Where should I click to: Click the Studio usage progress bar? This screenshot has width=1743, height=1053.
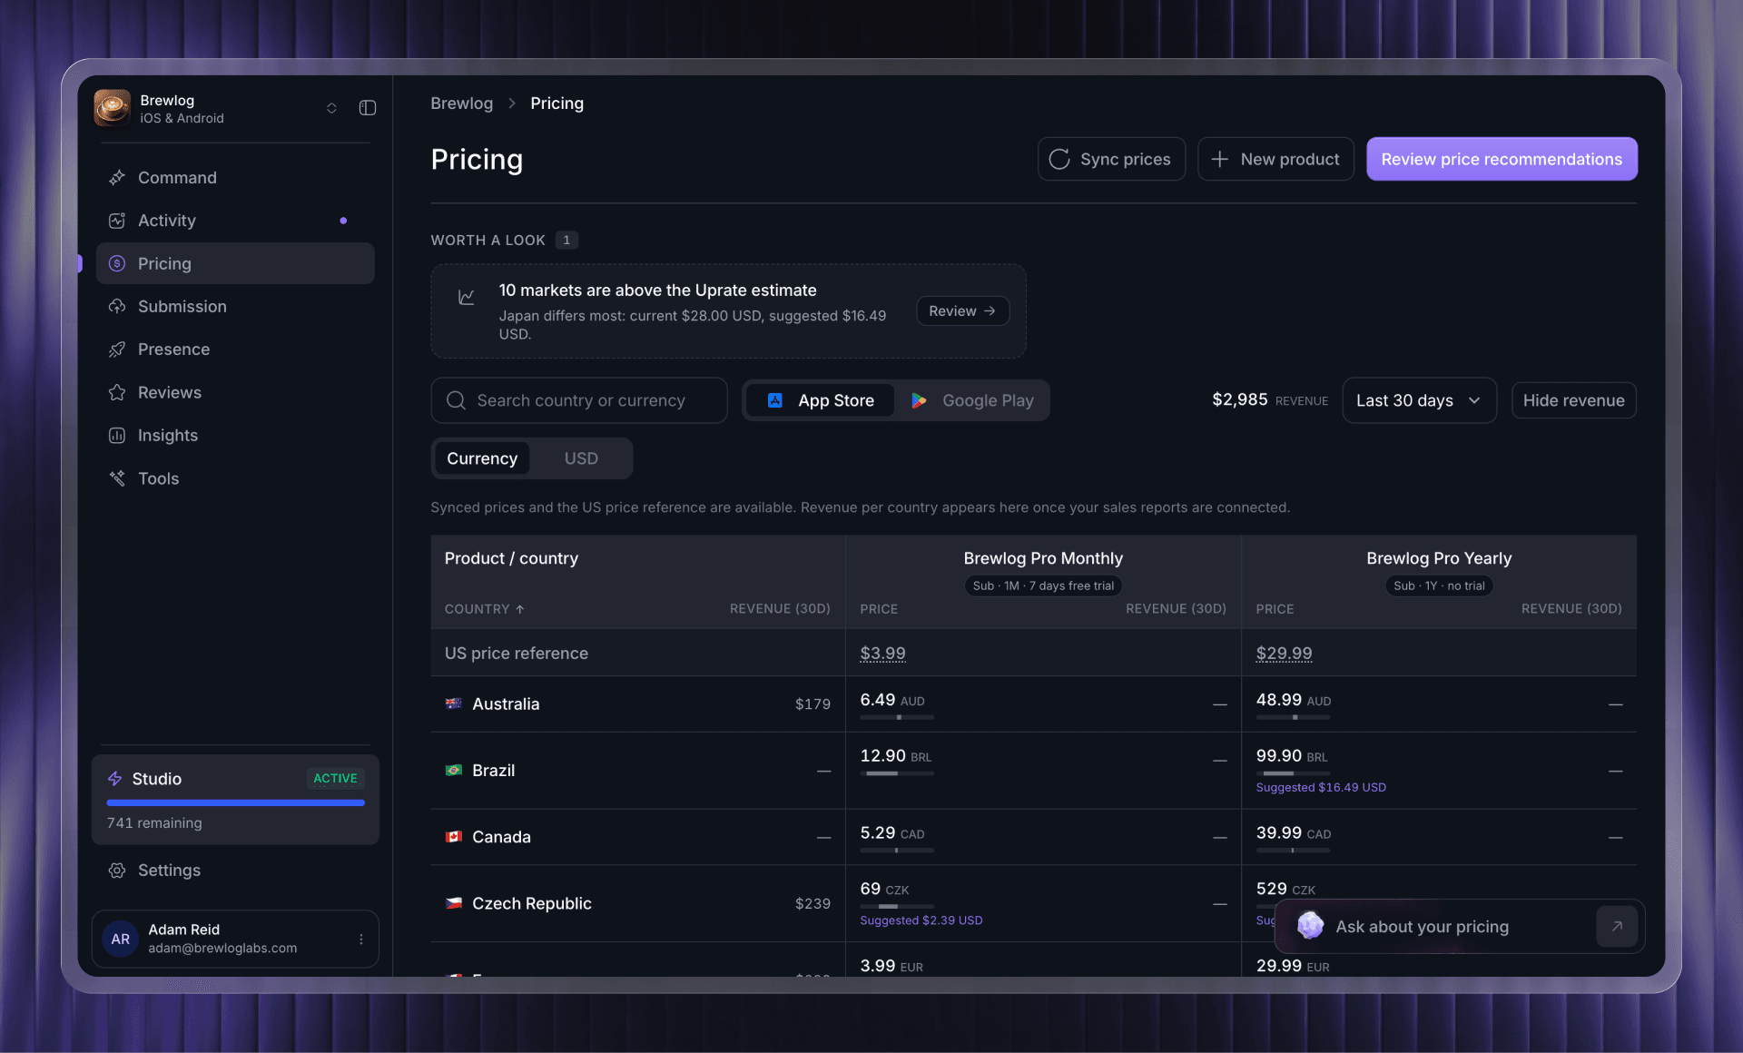click(235, 802)
